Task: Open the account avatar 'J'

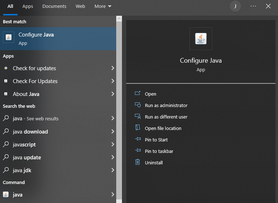Action: click(235, 6)
